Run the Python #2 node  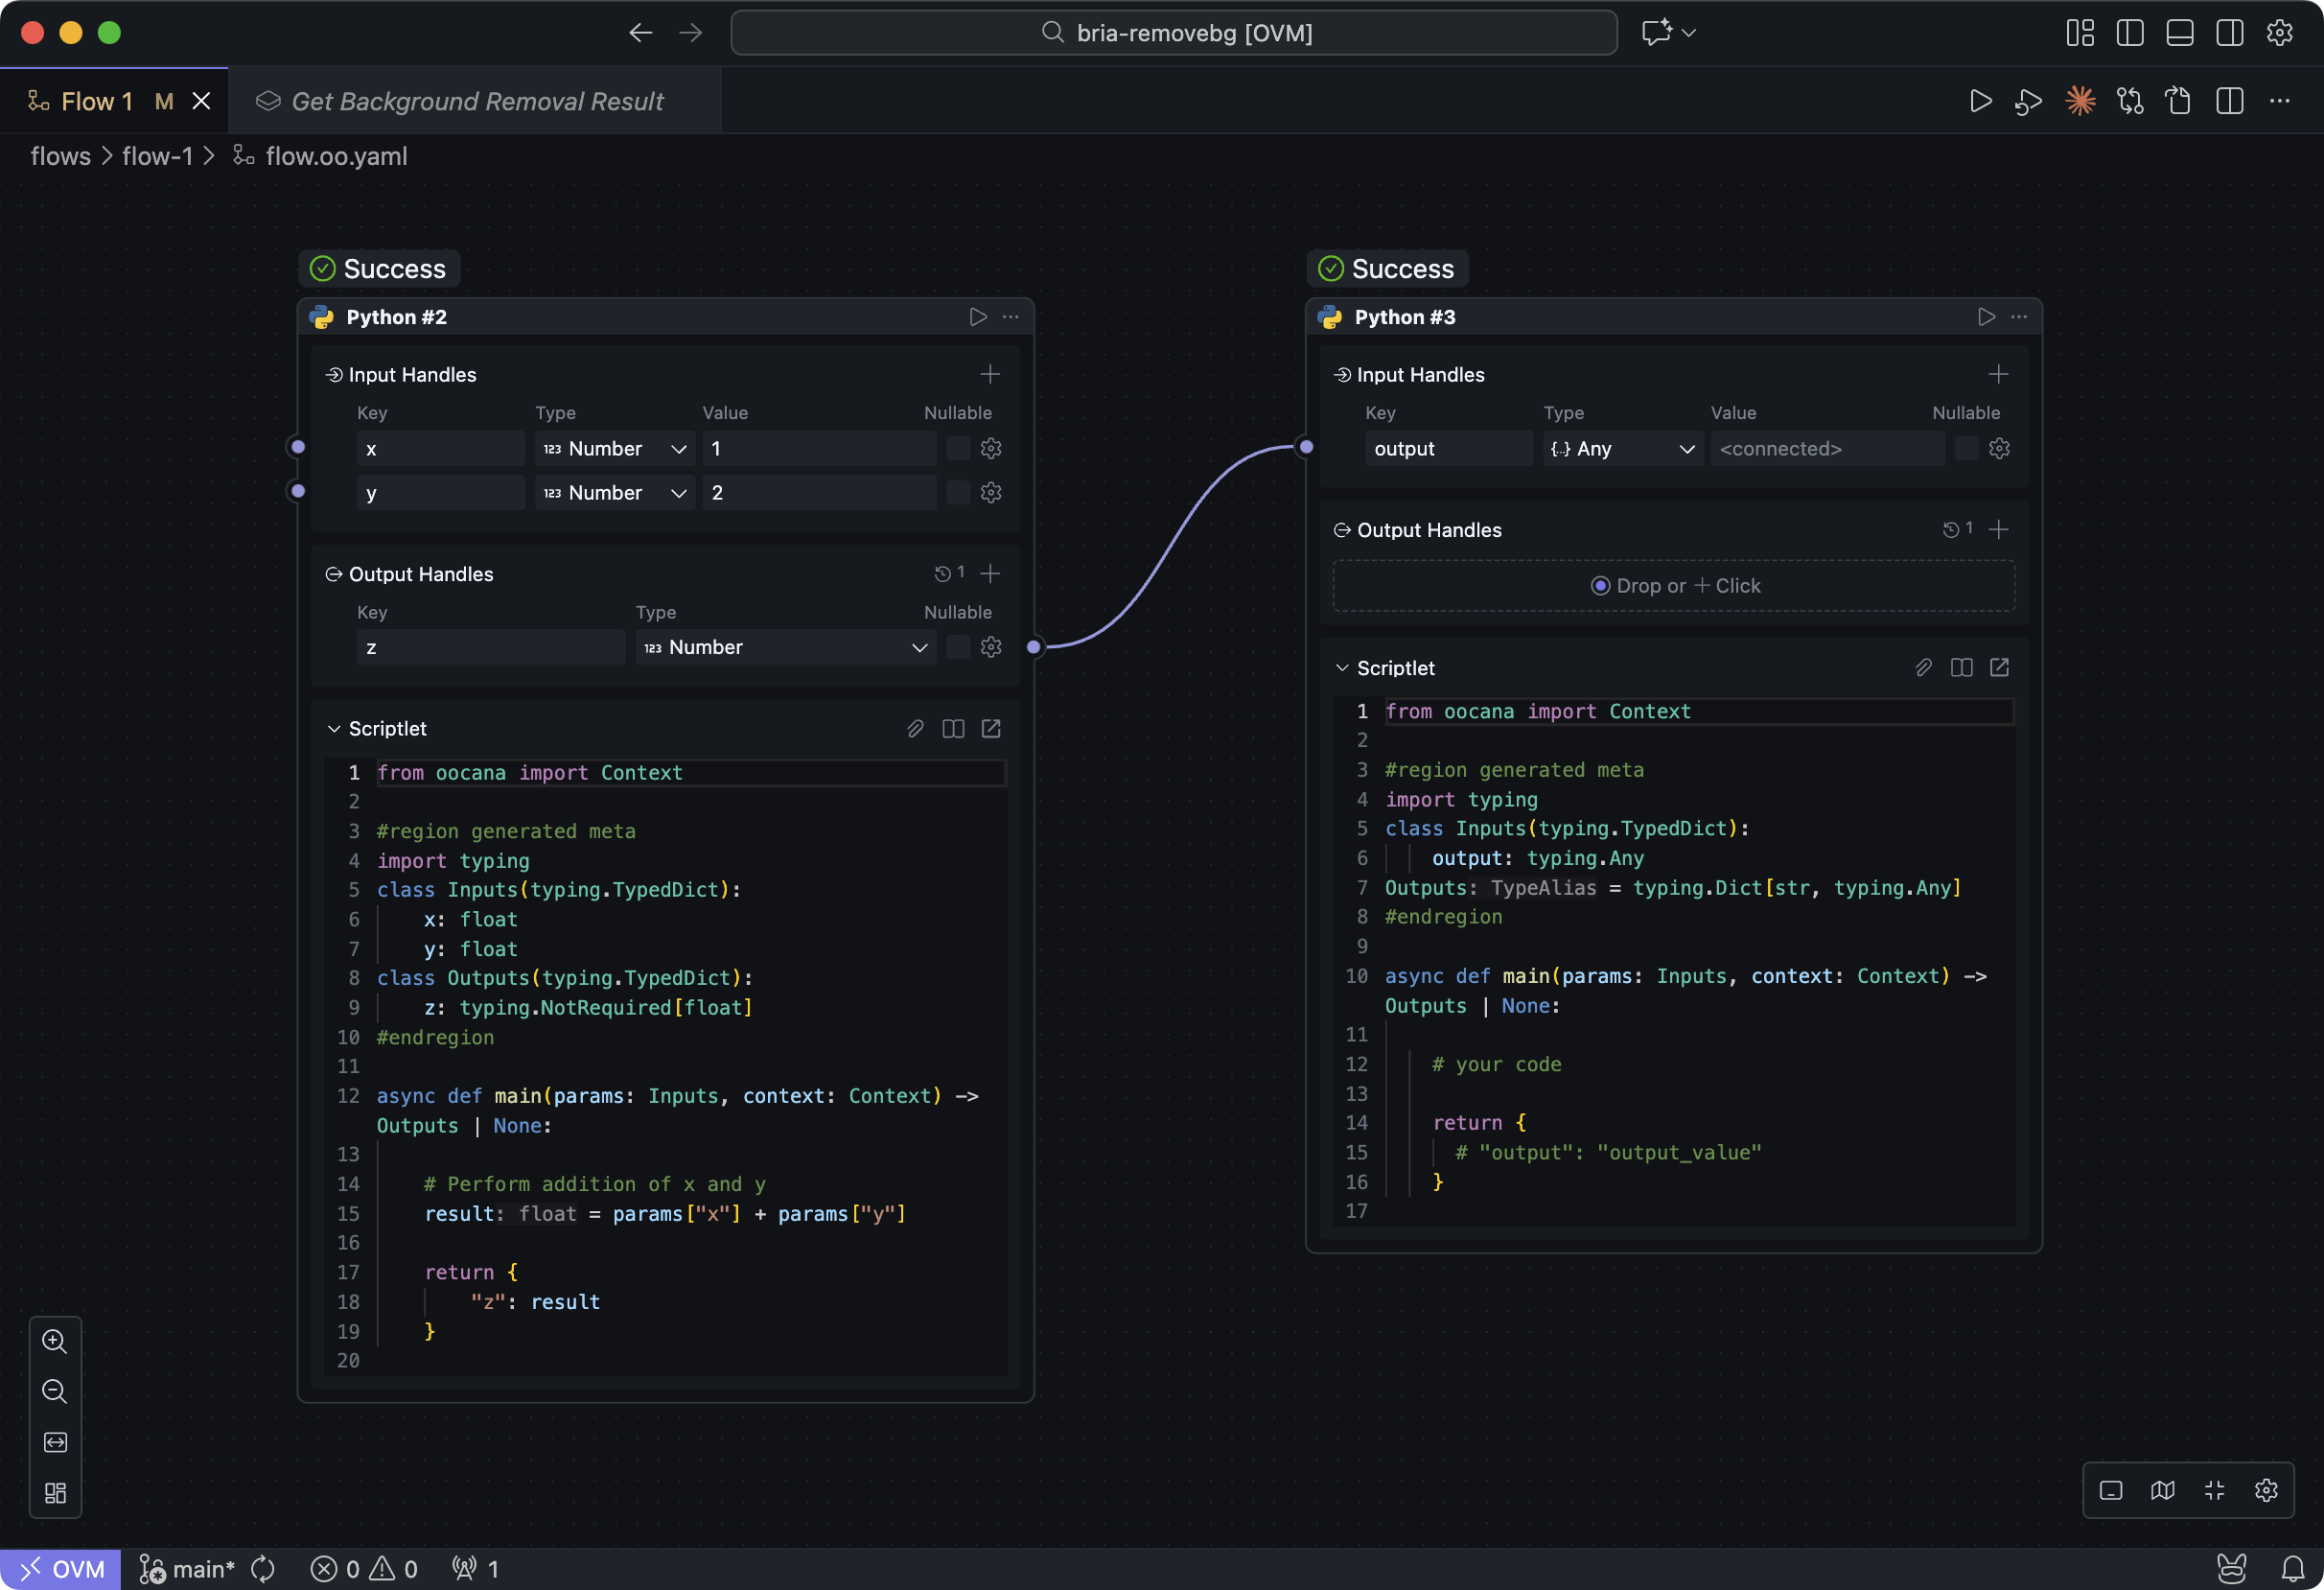coord(977,317)
